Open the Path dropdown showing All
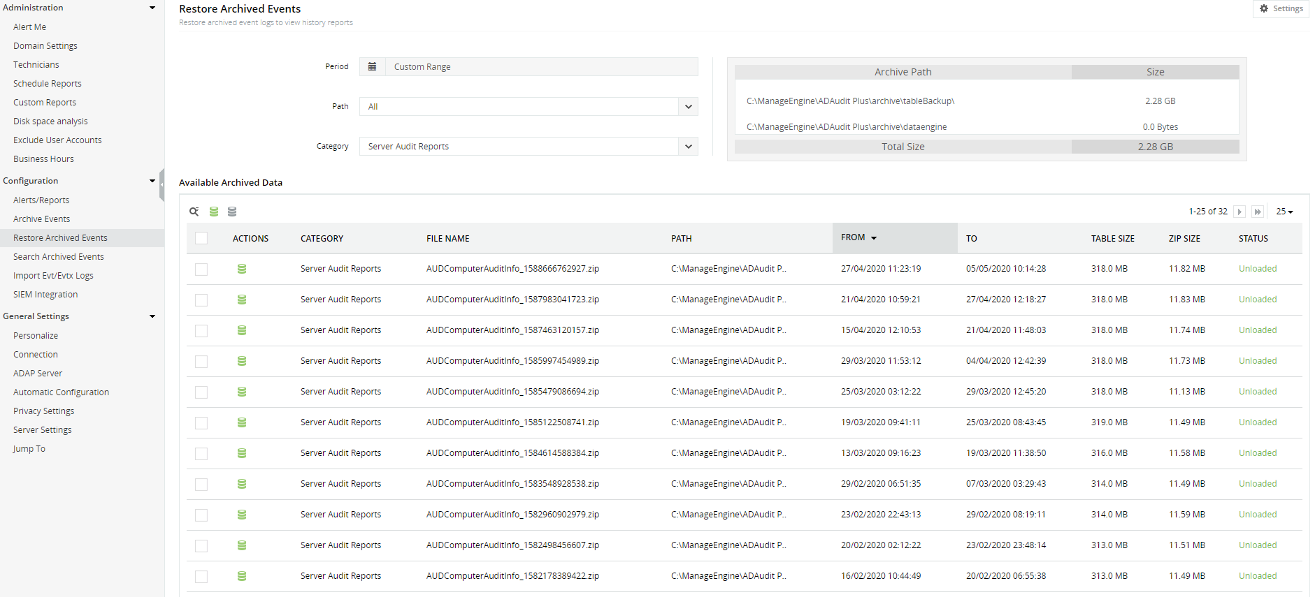Image resolution: width=1315 pixels, height=597 pixels. 528,107
